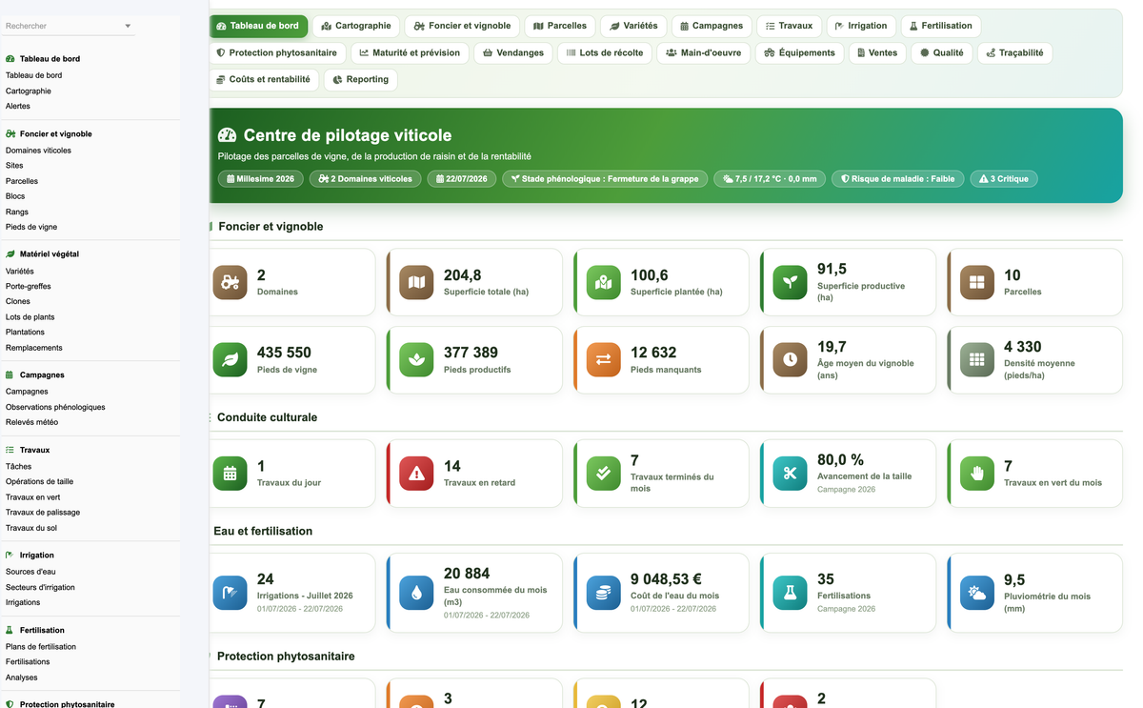This screenshot has width=1143, height=708.
Task: Go to the Équipements tab
Action: coord(799,52)
